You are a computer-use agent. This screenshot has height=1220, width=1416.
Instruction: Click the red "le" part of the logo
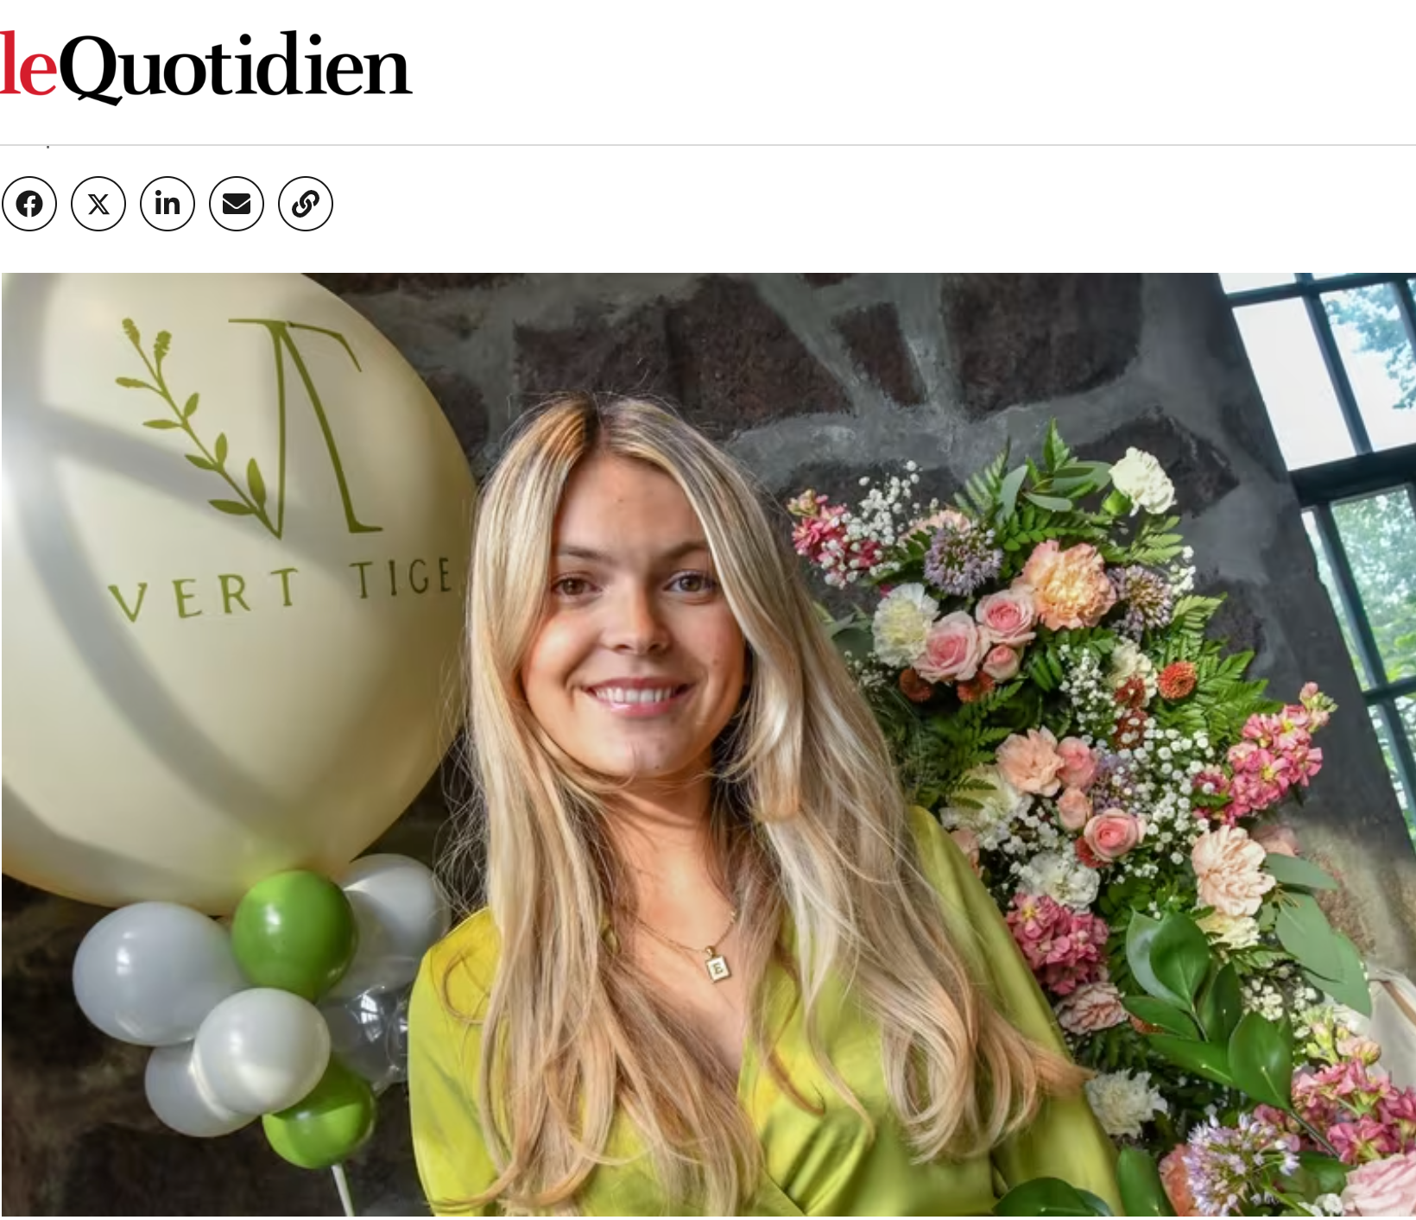[28, 66]
